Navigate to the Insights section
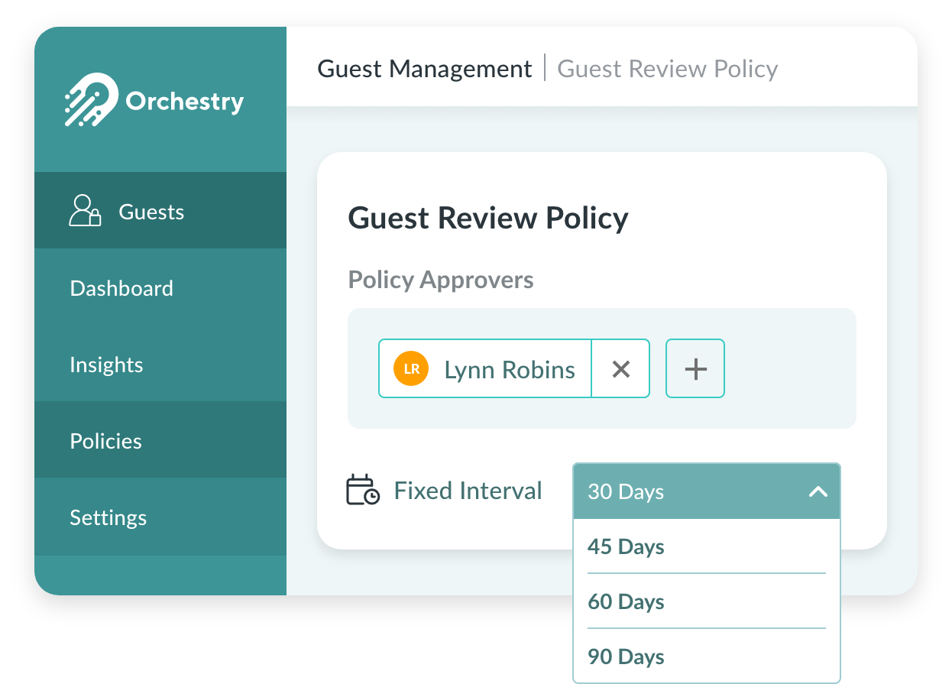This screenshot has height=684, width=952. 106,365
